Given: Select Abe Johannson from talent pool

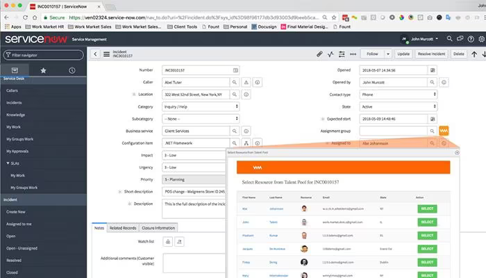Looking at the screenshot, I should pos(427,208).
